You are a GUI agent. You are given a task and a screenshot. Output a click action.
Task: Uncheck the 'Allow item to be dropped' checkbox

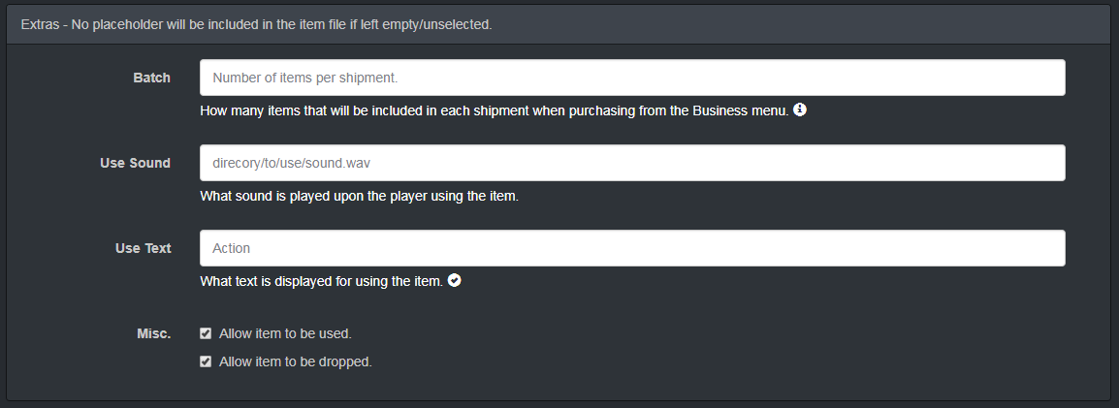pyautogui.click(x=206, y=361)
